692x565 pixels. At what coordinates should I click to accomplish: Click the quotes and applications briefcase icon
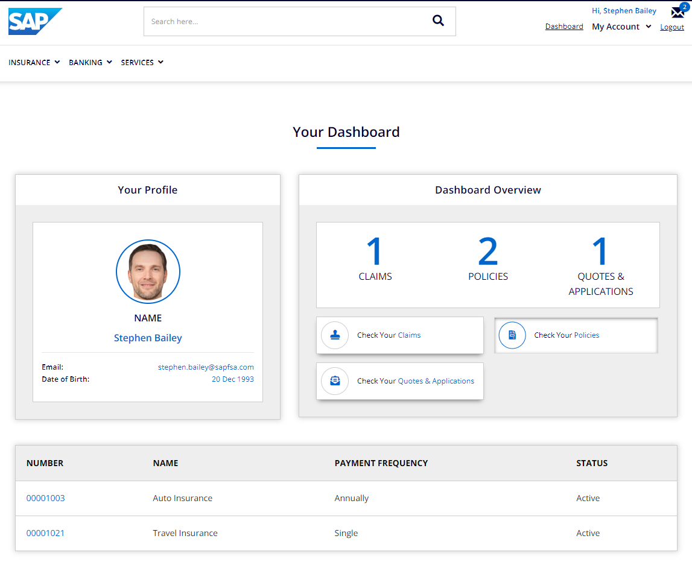(335, 381)
